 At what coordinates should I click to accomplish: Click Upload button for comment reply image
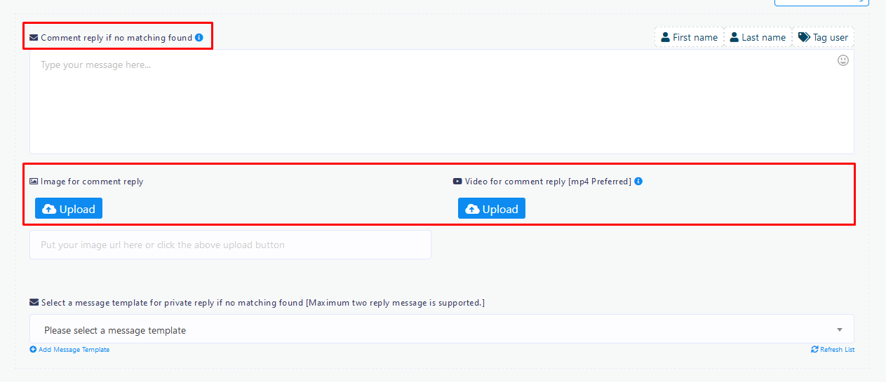click(x=69, y=209)
